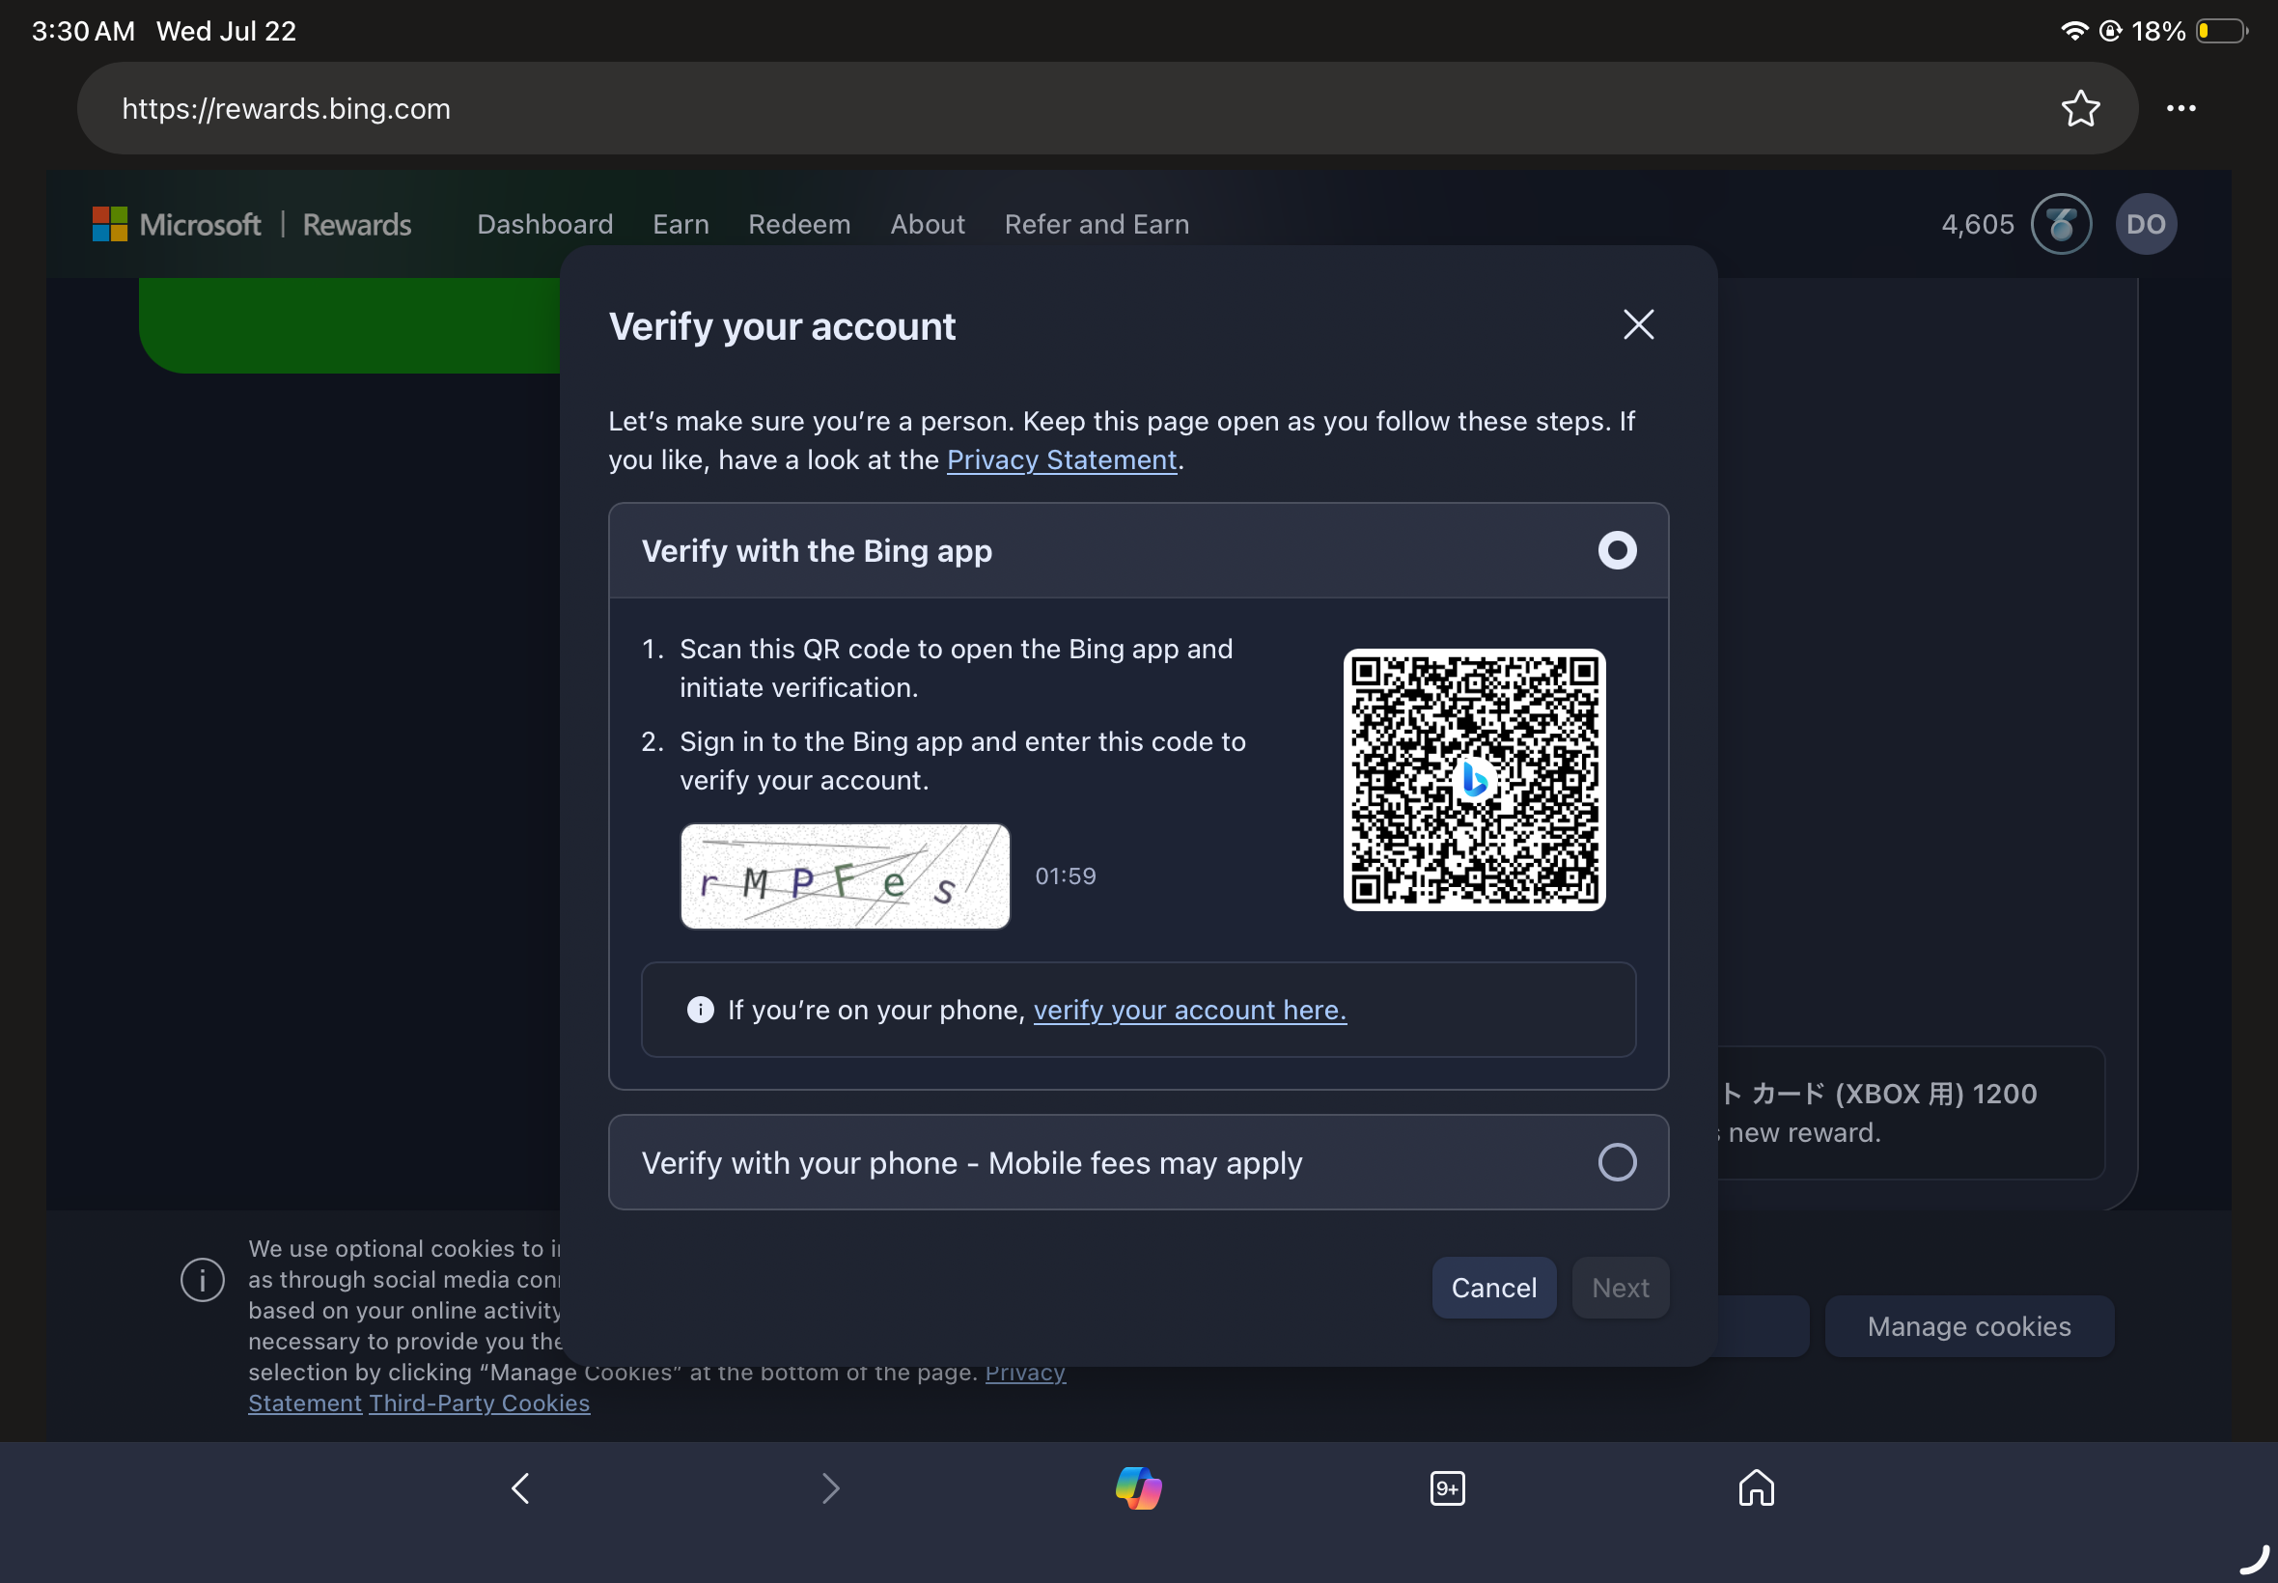Open the tabs overview showing 9+
Image resolution: width=2278 pixels, height=1583 pixels.
(x=1447, y=1487)
